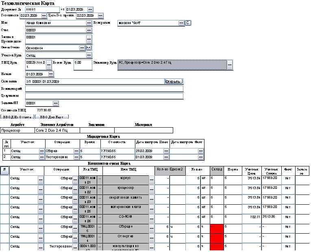
Task: Open Склад lookup in процессор row
Action: point(41,190)
